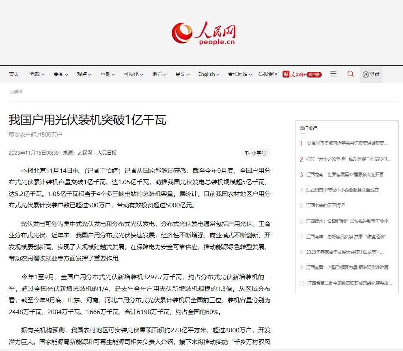Expand the English language dropdown
The height and width of the screenshot is (351, 403).
coord(209,74)
